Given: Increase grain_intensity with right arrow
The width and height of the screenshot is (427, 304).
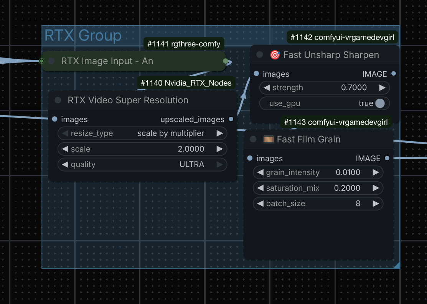Looking at the screenshot, I should coord(376,172).
